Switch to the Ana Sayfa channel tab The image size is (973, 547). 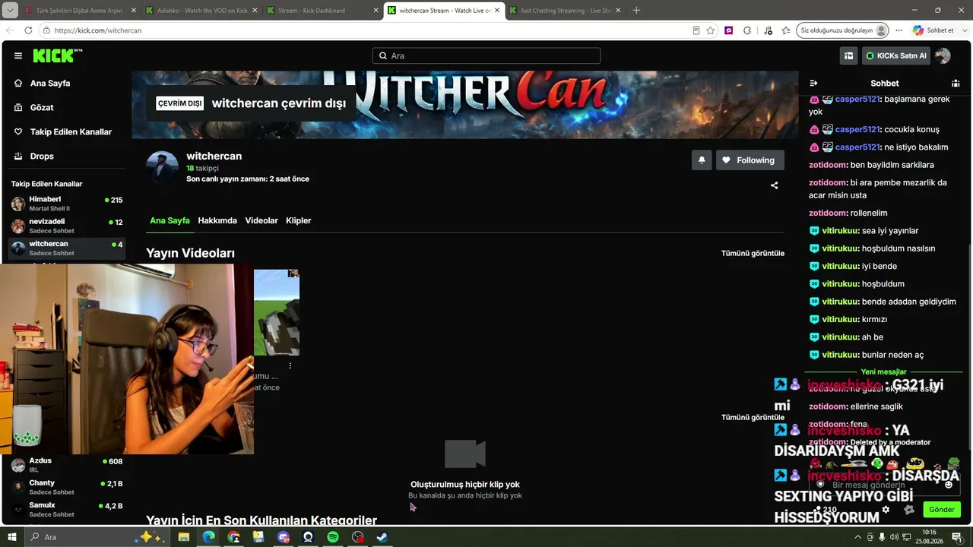tap(170, 220)
